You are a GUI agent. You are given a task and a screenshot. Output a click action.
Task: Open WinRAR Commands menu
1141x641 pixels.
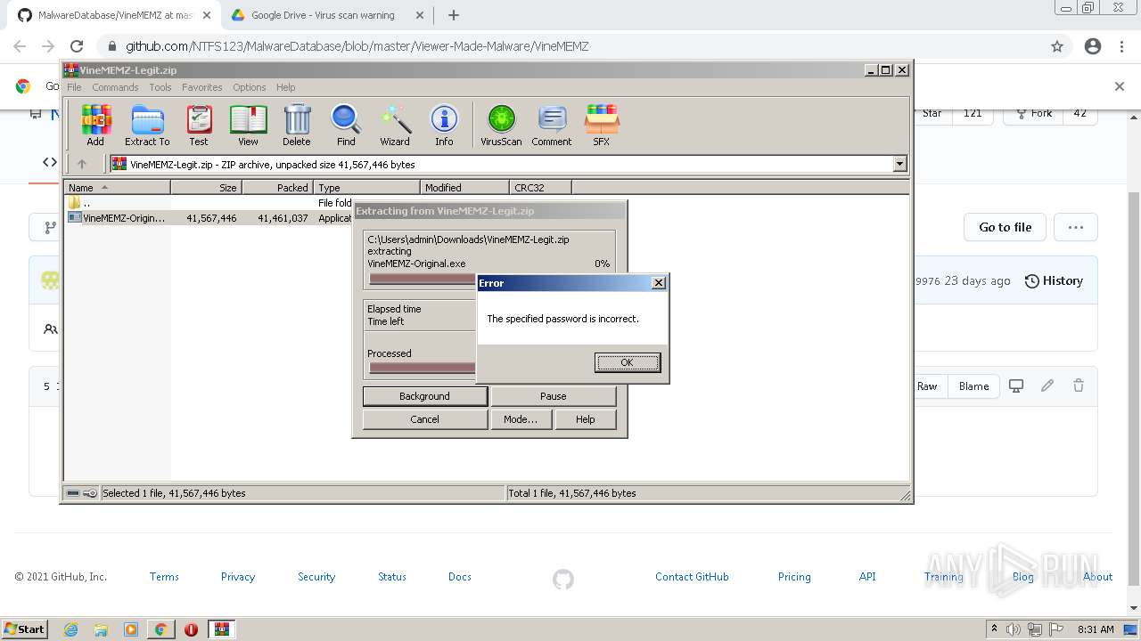[x=115, y=87]
